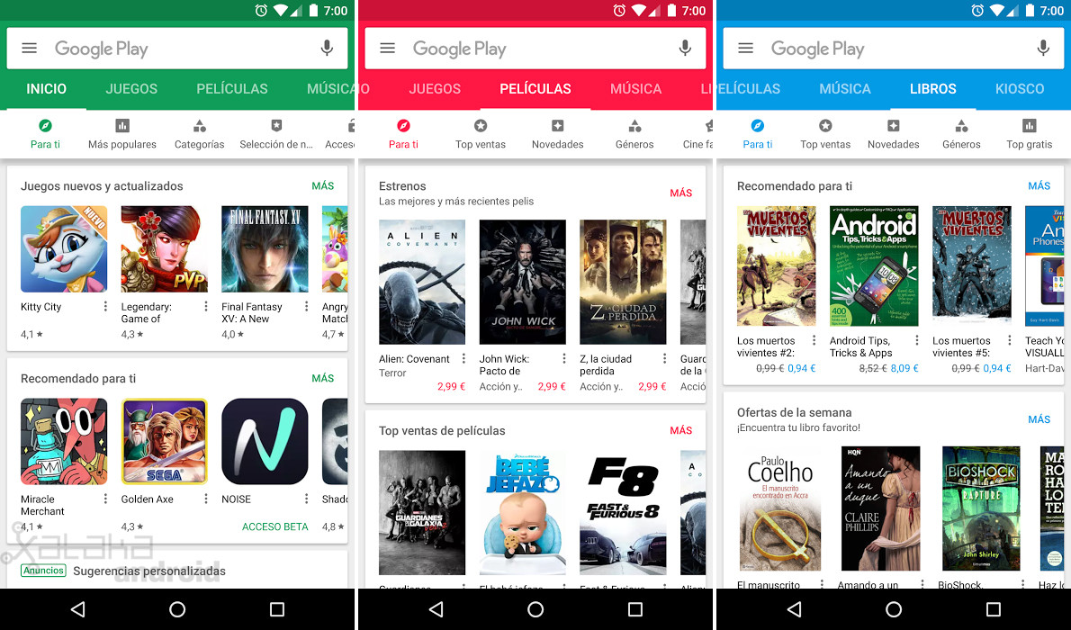Switch to the MÚSICA tab
This screenshot has height=630, width=1071.
[635, 89]
